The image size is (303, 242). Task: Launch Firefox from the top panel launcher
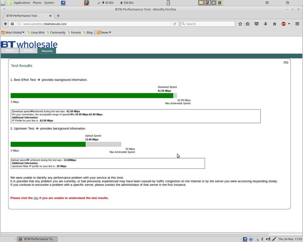point(86,3)
